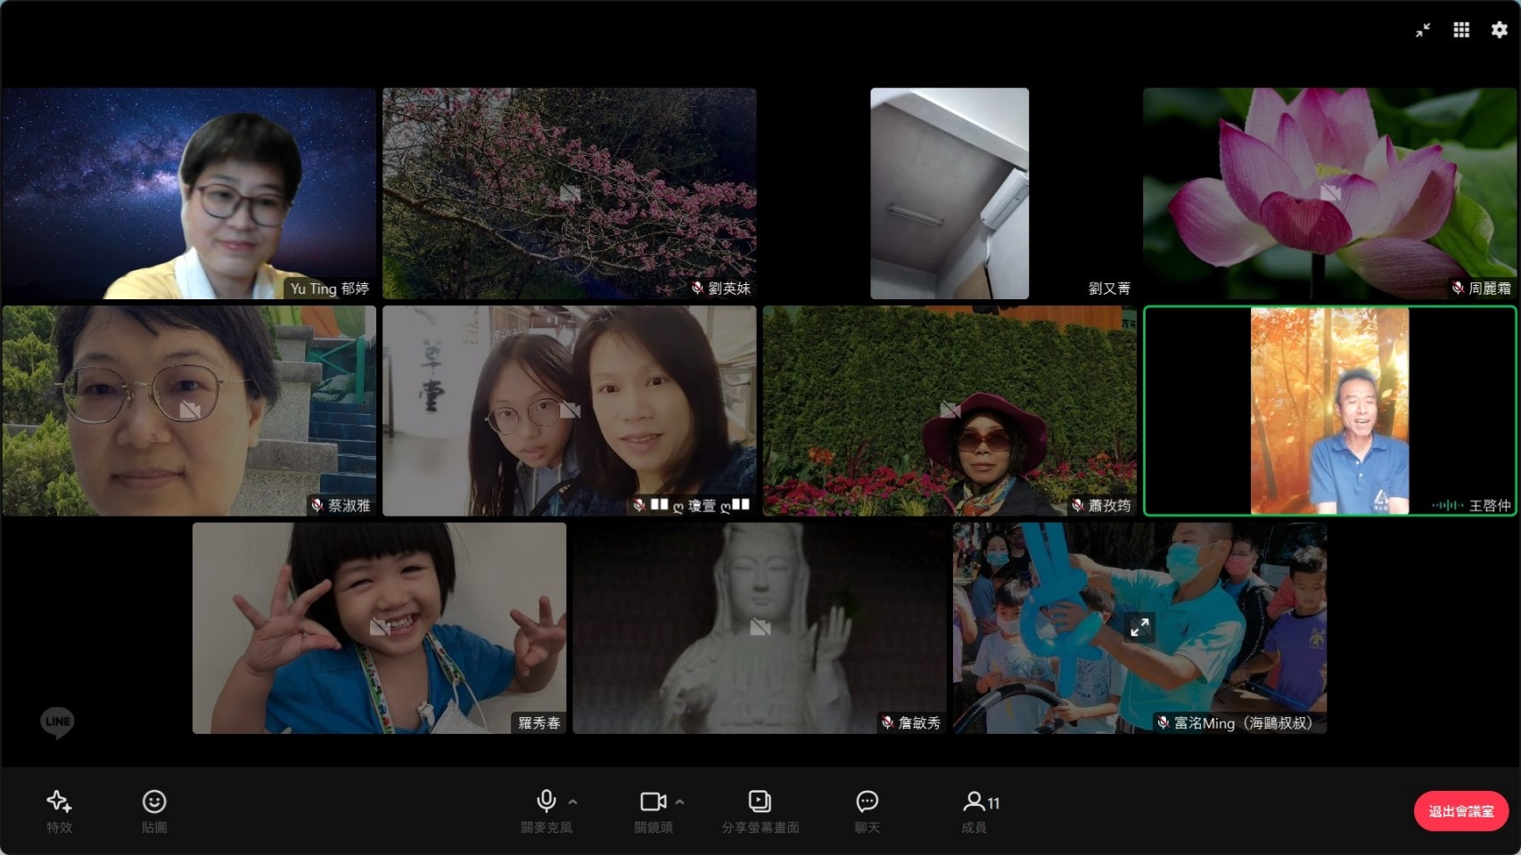Turn off the camera (關鏡頭)
The width and height of the screenshot is (1521, 855).
(653, 802)
